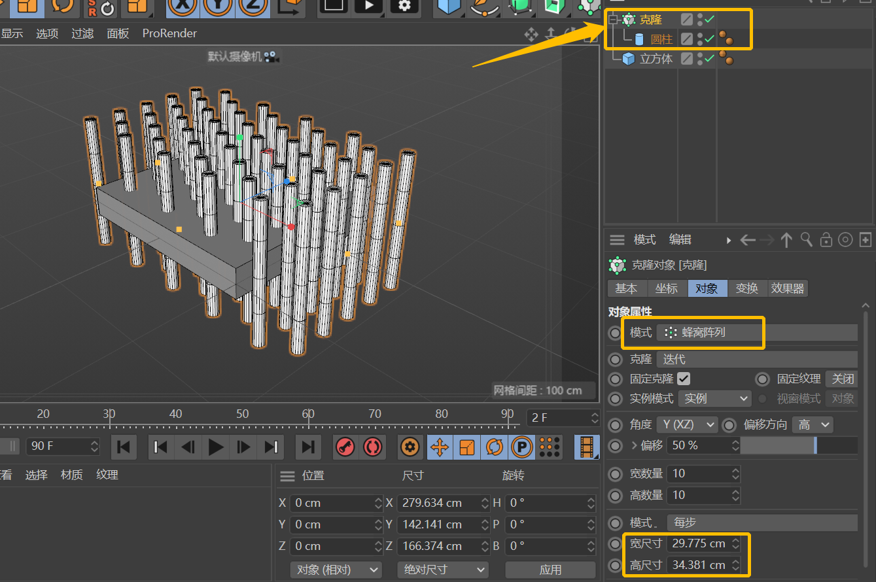Screen dimensions: 876x582
Task: Toggle the position keyframe move icon
Action: (x=440, y=447)
